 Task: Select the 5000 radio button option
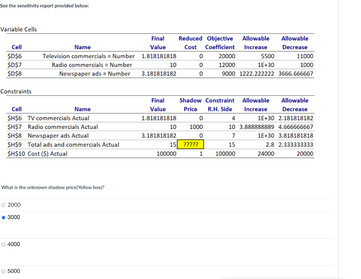[x=3, y=271]
